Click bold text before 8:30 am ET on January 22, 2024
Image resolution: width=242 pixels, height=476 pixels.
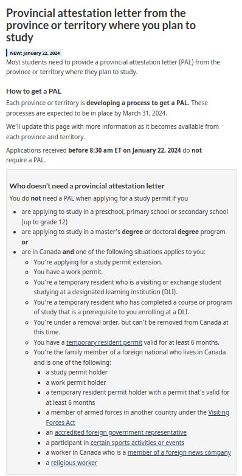(x=125, y=150)
